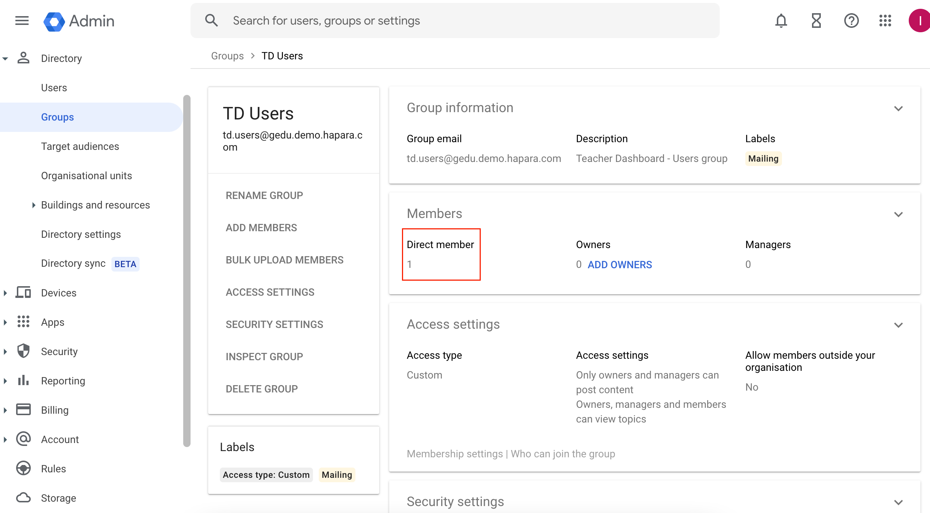Expand the Account section arrow
The width and height of the screenshot is (930, 513).
[5, 440]
